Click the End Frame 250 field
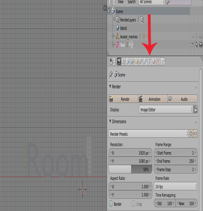Image resolution: width=203 pixels, height=211 pixels. [176, 161]
